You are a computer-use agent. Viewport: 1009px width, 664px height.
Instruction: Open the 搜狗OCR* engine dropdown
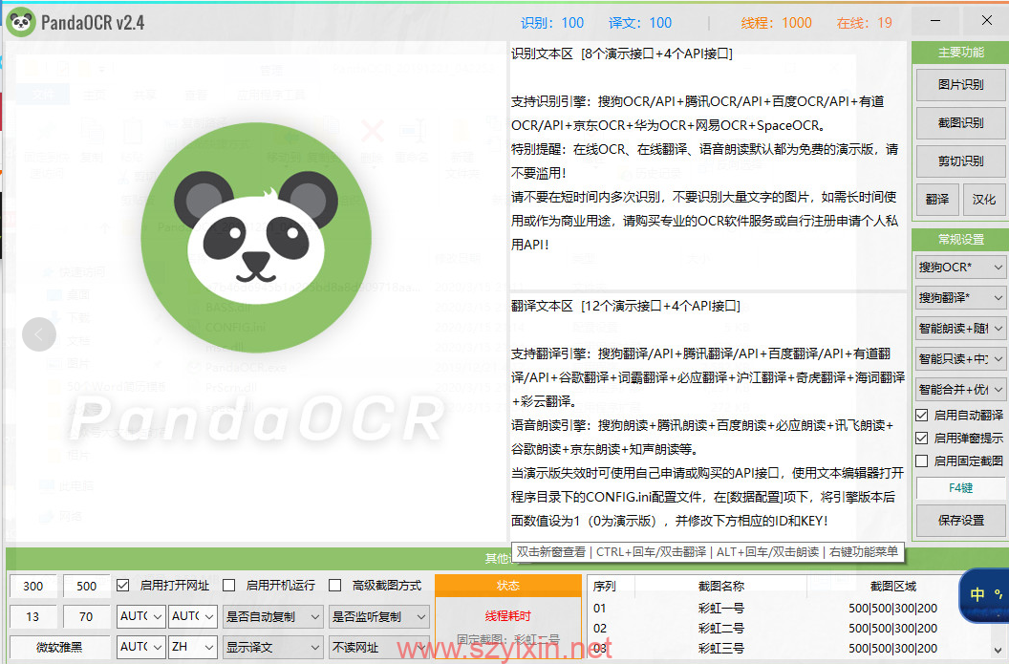click(959, 268)
